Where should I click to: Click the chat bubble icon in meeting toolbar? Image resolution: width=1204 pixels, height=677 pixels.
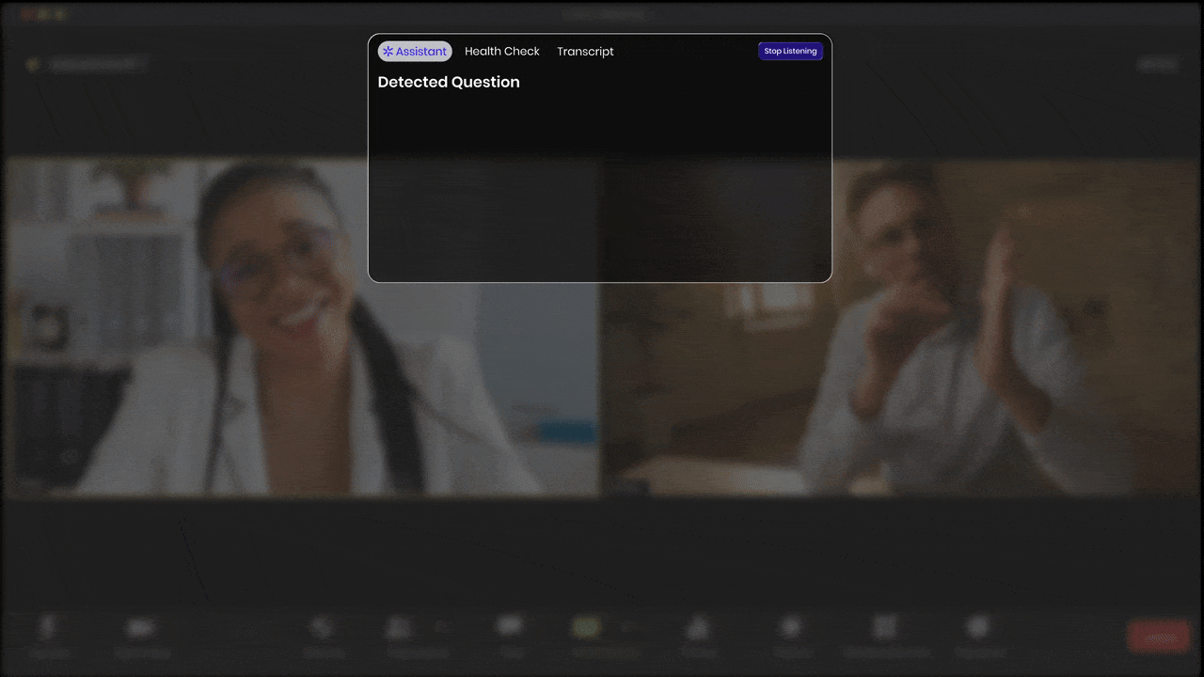[x=510, y=626]
